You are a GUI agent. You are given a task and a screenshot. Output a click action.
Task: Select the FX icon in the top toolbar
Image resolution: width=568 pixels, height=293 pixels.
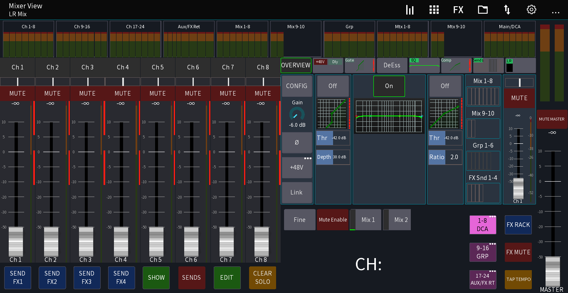458,10
